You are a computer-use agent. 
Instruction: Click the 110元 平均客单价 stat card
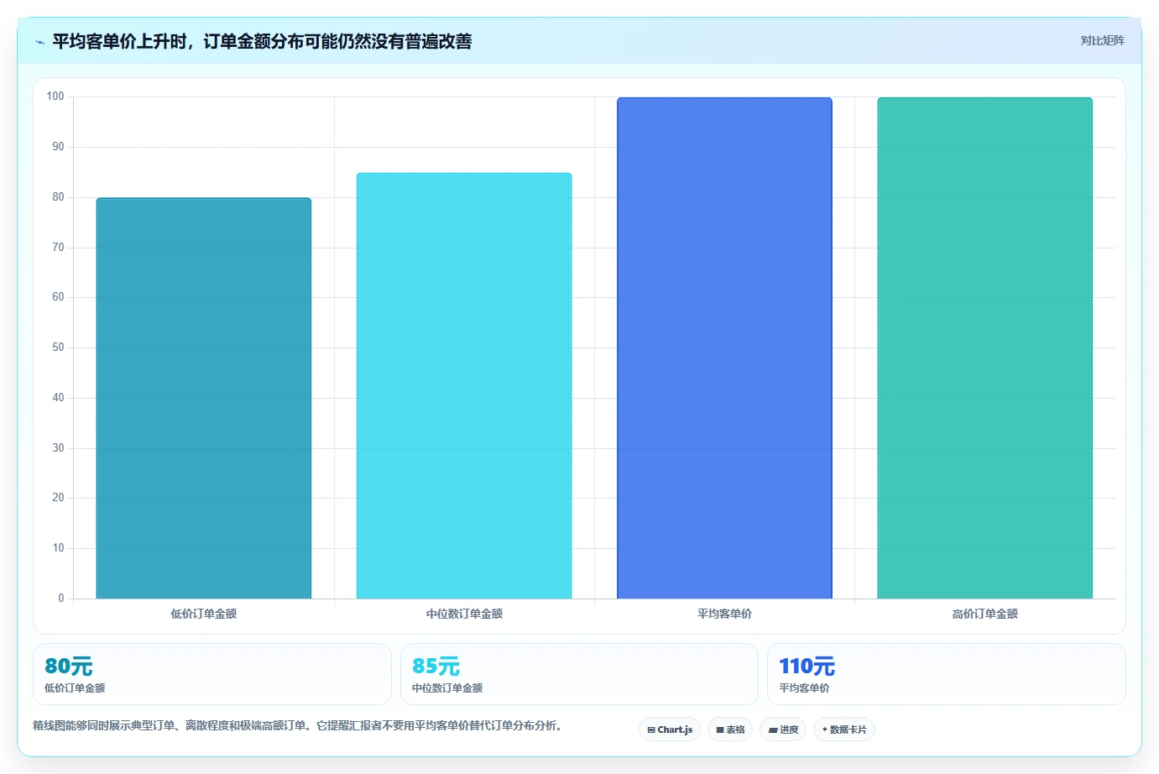coord(947,674)
